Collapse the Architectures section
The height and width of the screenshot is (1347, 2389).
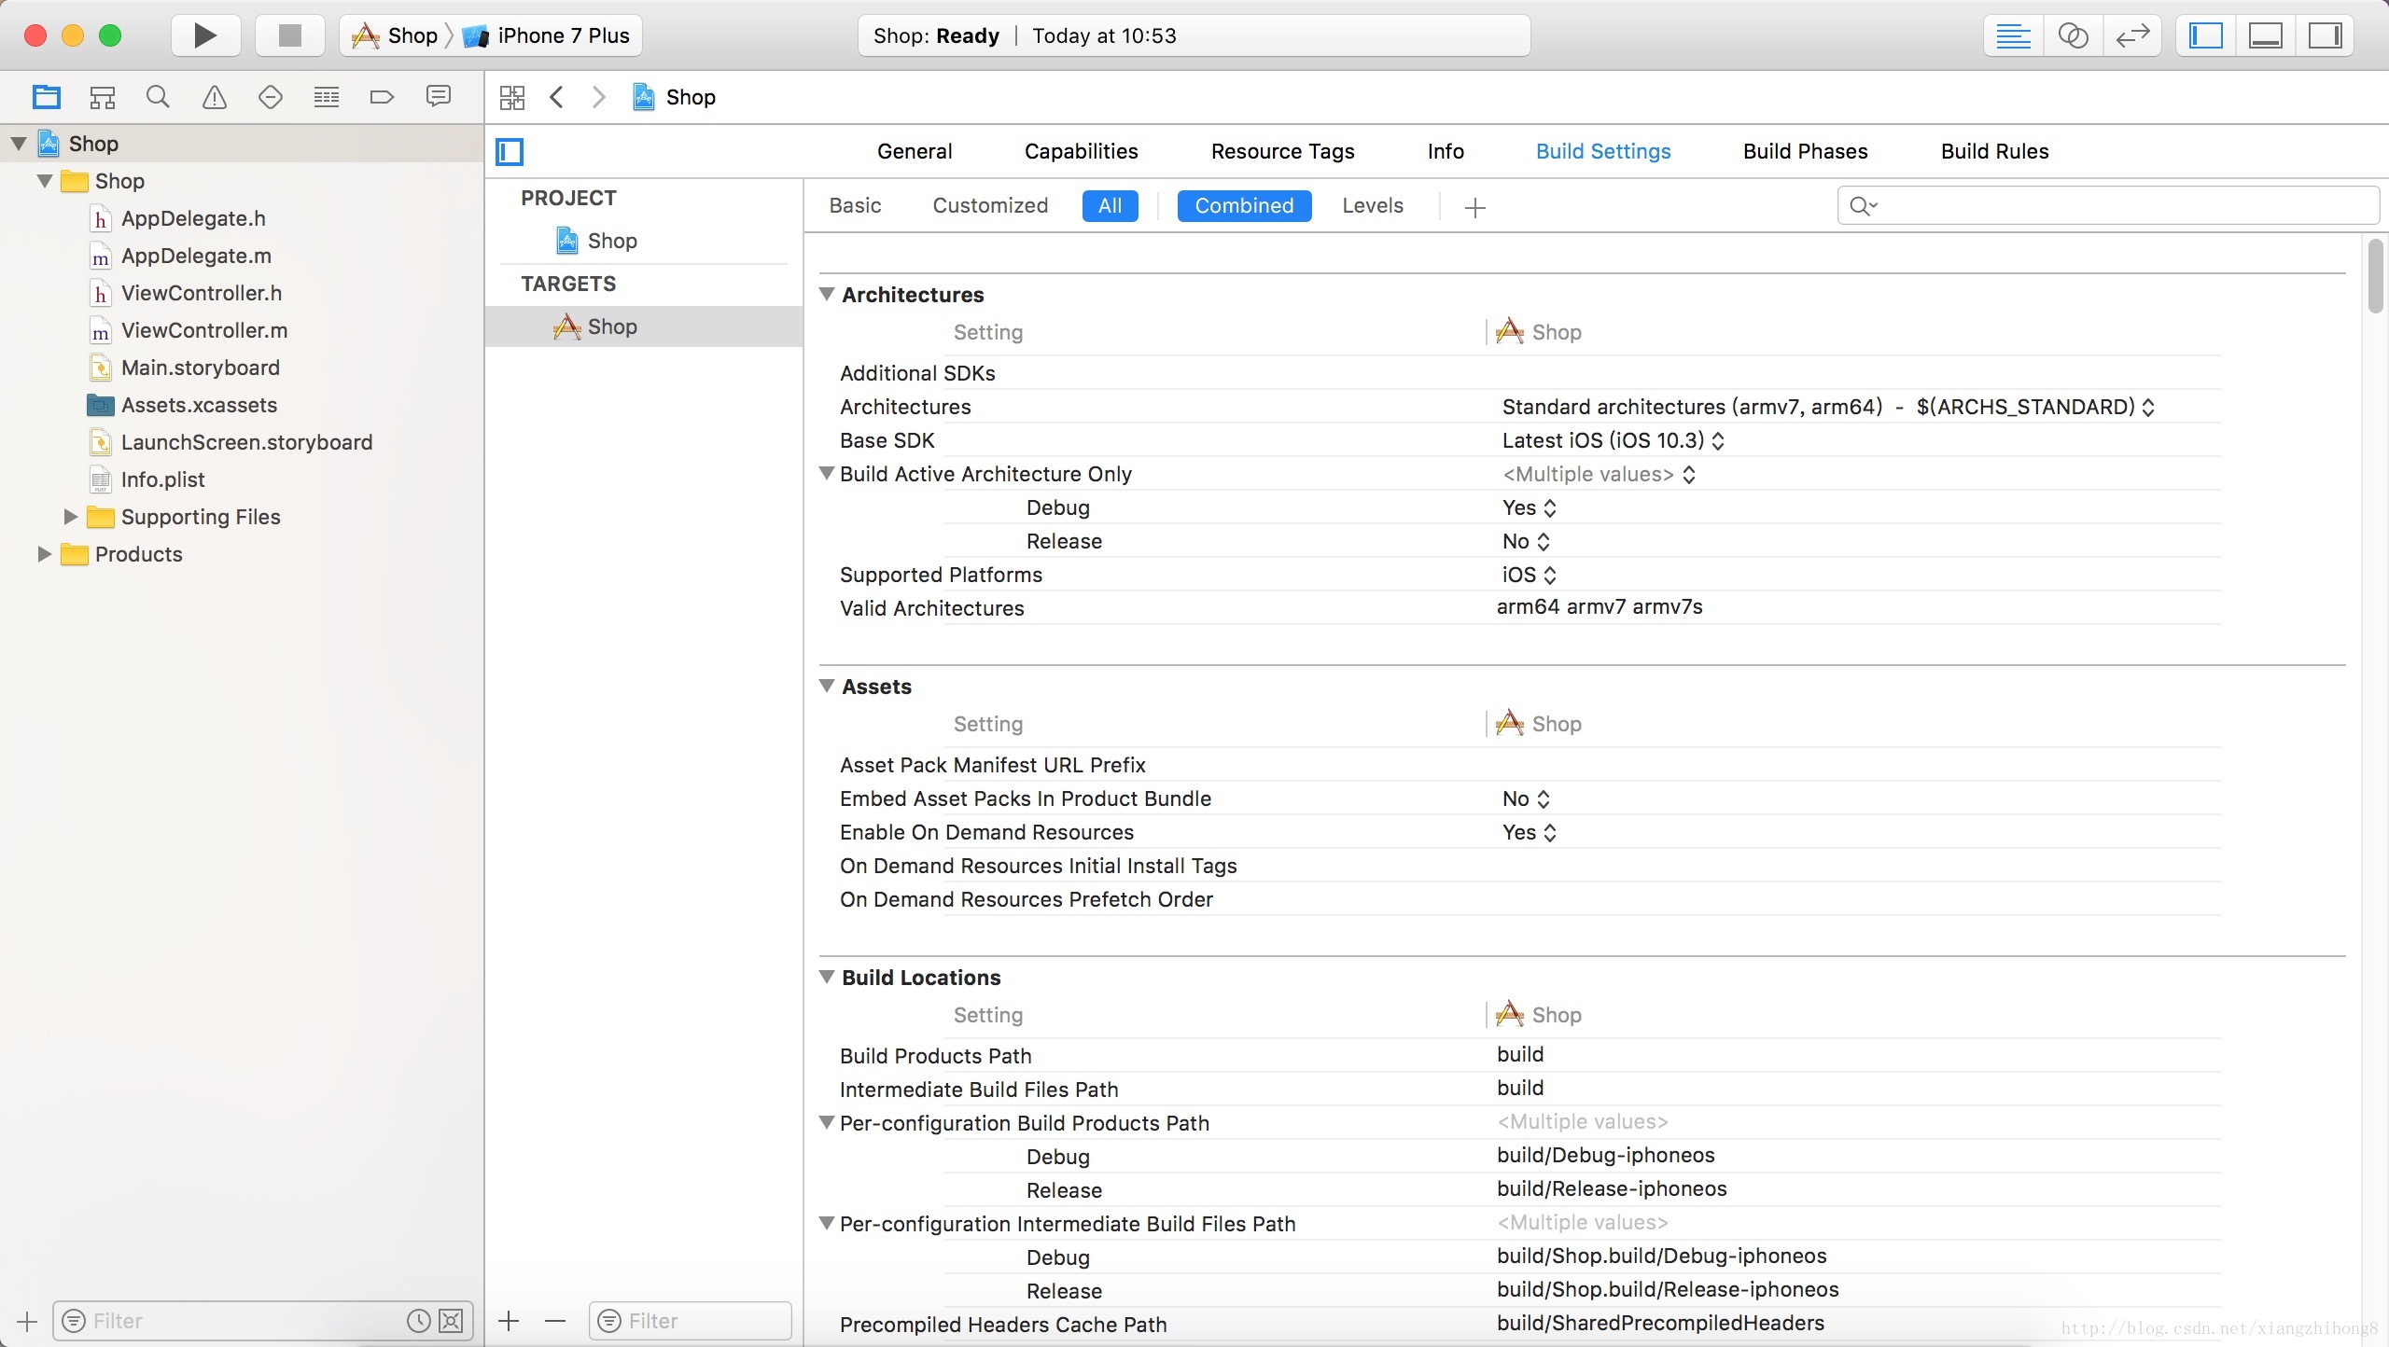point(827,294)
